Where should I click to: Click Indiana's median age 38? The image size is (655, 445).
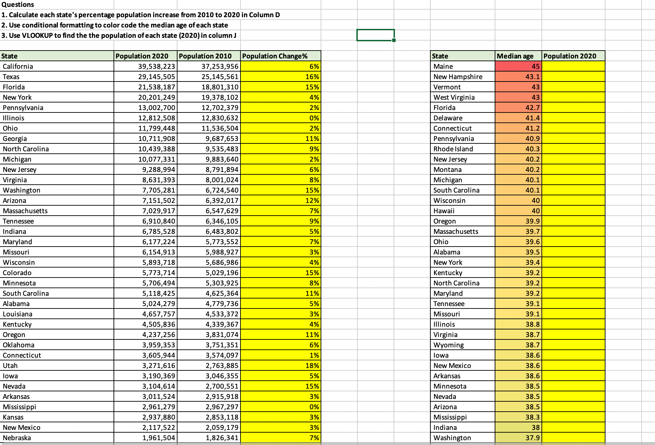pos(518,427)
